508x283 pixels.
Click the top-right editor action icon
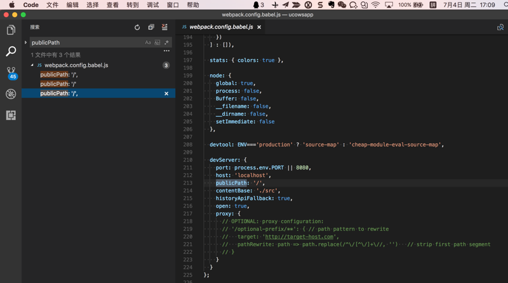click(x=500, y=27)
